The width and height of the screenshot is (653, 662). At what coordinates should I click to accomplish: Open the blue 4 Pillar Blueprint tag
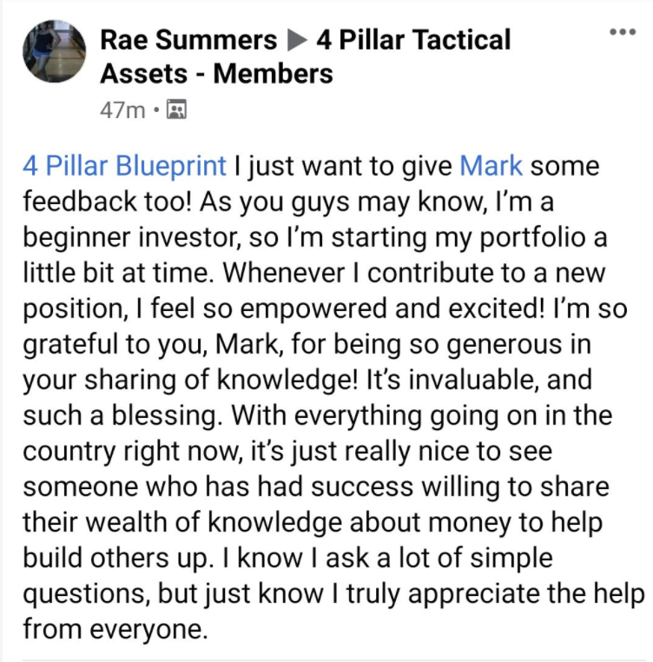(x=124, y=165)
